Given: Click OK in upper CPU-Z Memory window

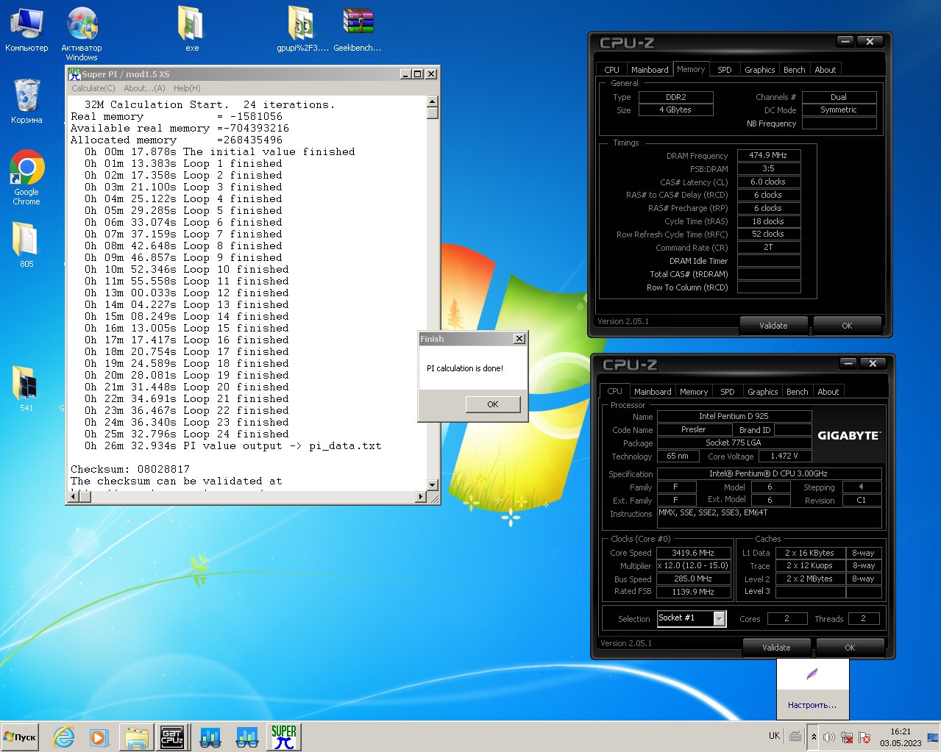Looking at the screenshot, I should pos(847,326).
